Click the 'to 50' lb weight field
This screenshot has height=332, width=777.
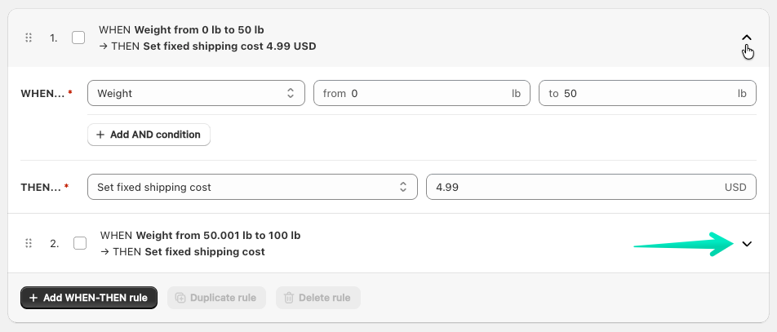click(648, 93)
